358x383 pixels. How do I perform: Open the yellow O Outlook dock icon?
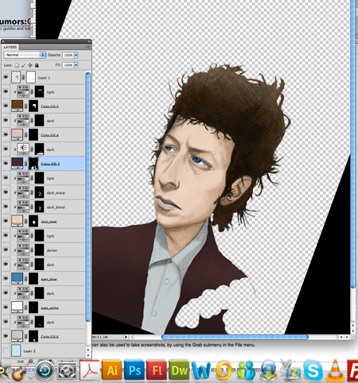[224, 371]
